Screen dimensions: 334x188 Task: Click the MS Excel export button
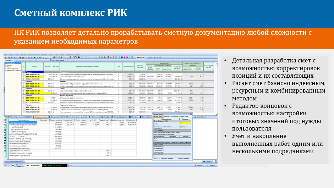coord(141,57)
